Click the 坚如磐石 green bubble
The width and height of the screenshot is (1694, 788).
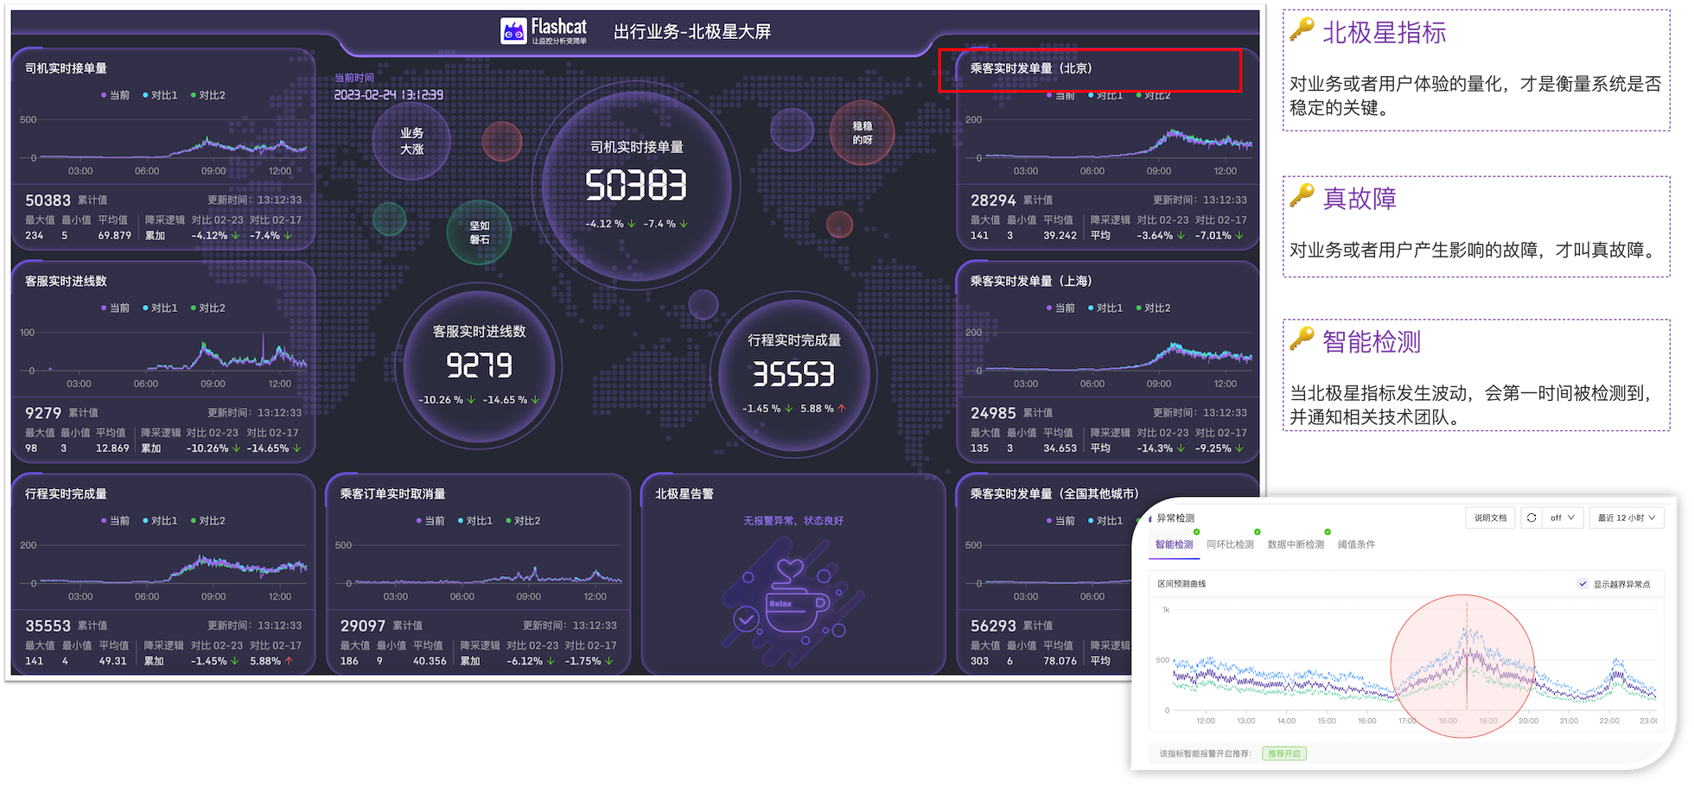pyautogui.click(x=479, y=232)
